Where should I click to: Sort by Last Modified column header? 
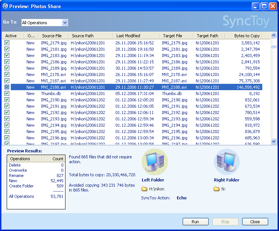coord(136,36)
